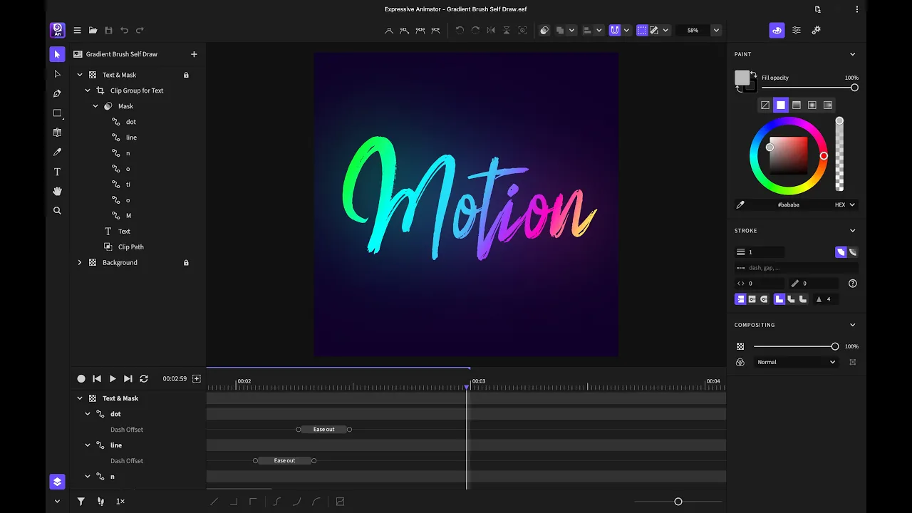Viewport: 912px width, 513px height.
Task: Open the Normal blend mode dropdown
Action: 796,362
